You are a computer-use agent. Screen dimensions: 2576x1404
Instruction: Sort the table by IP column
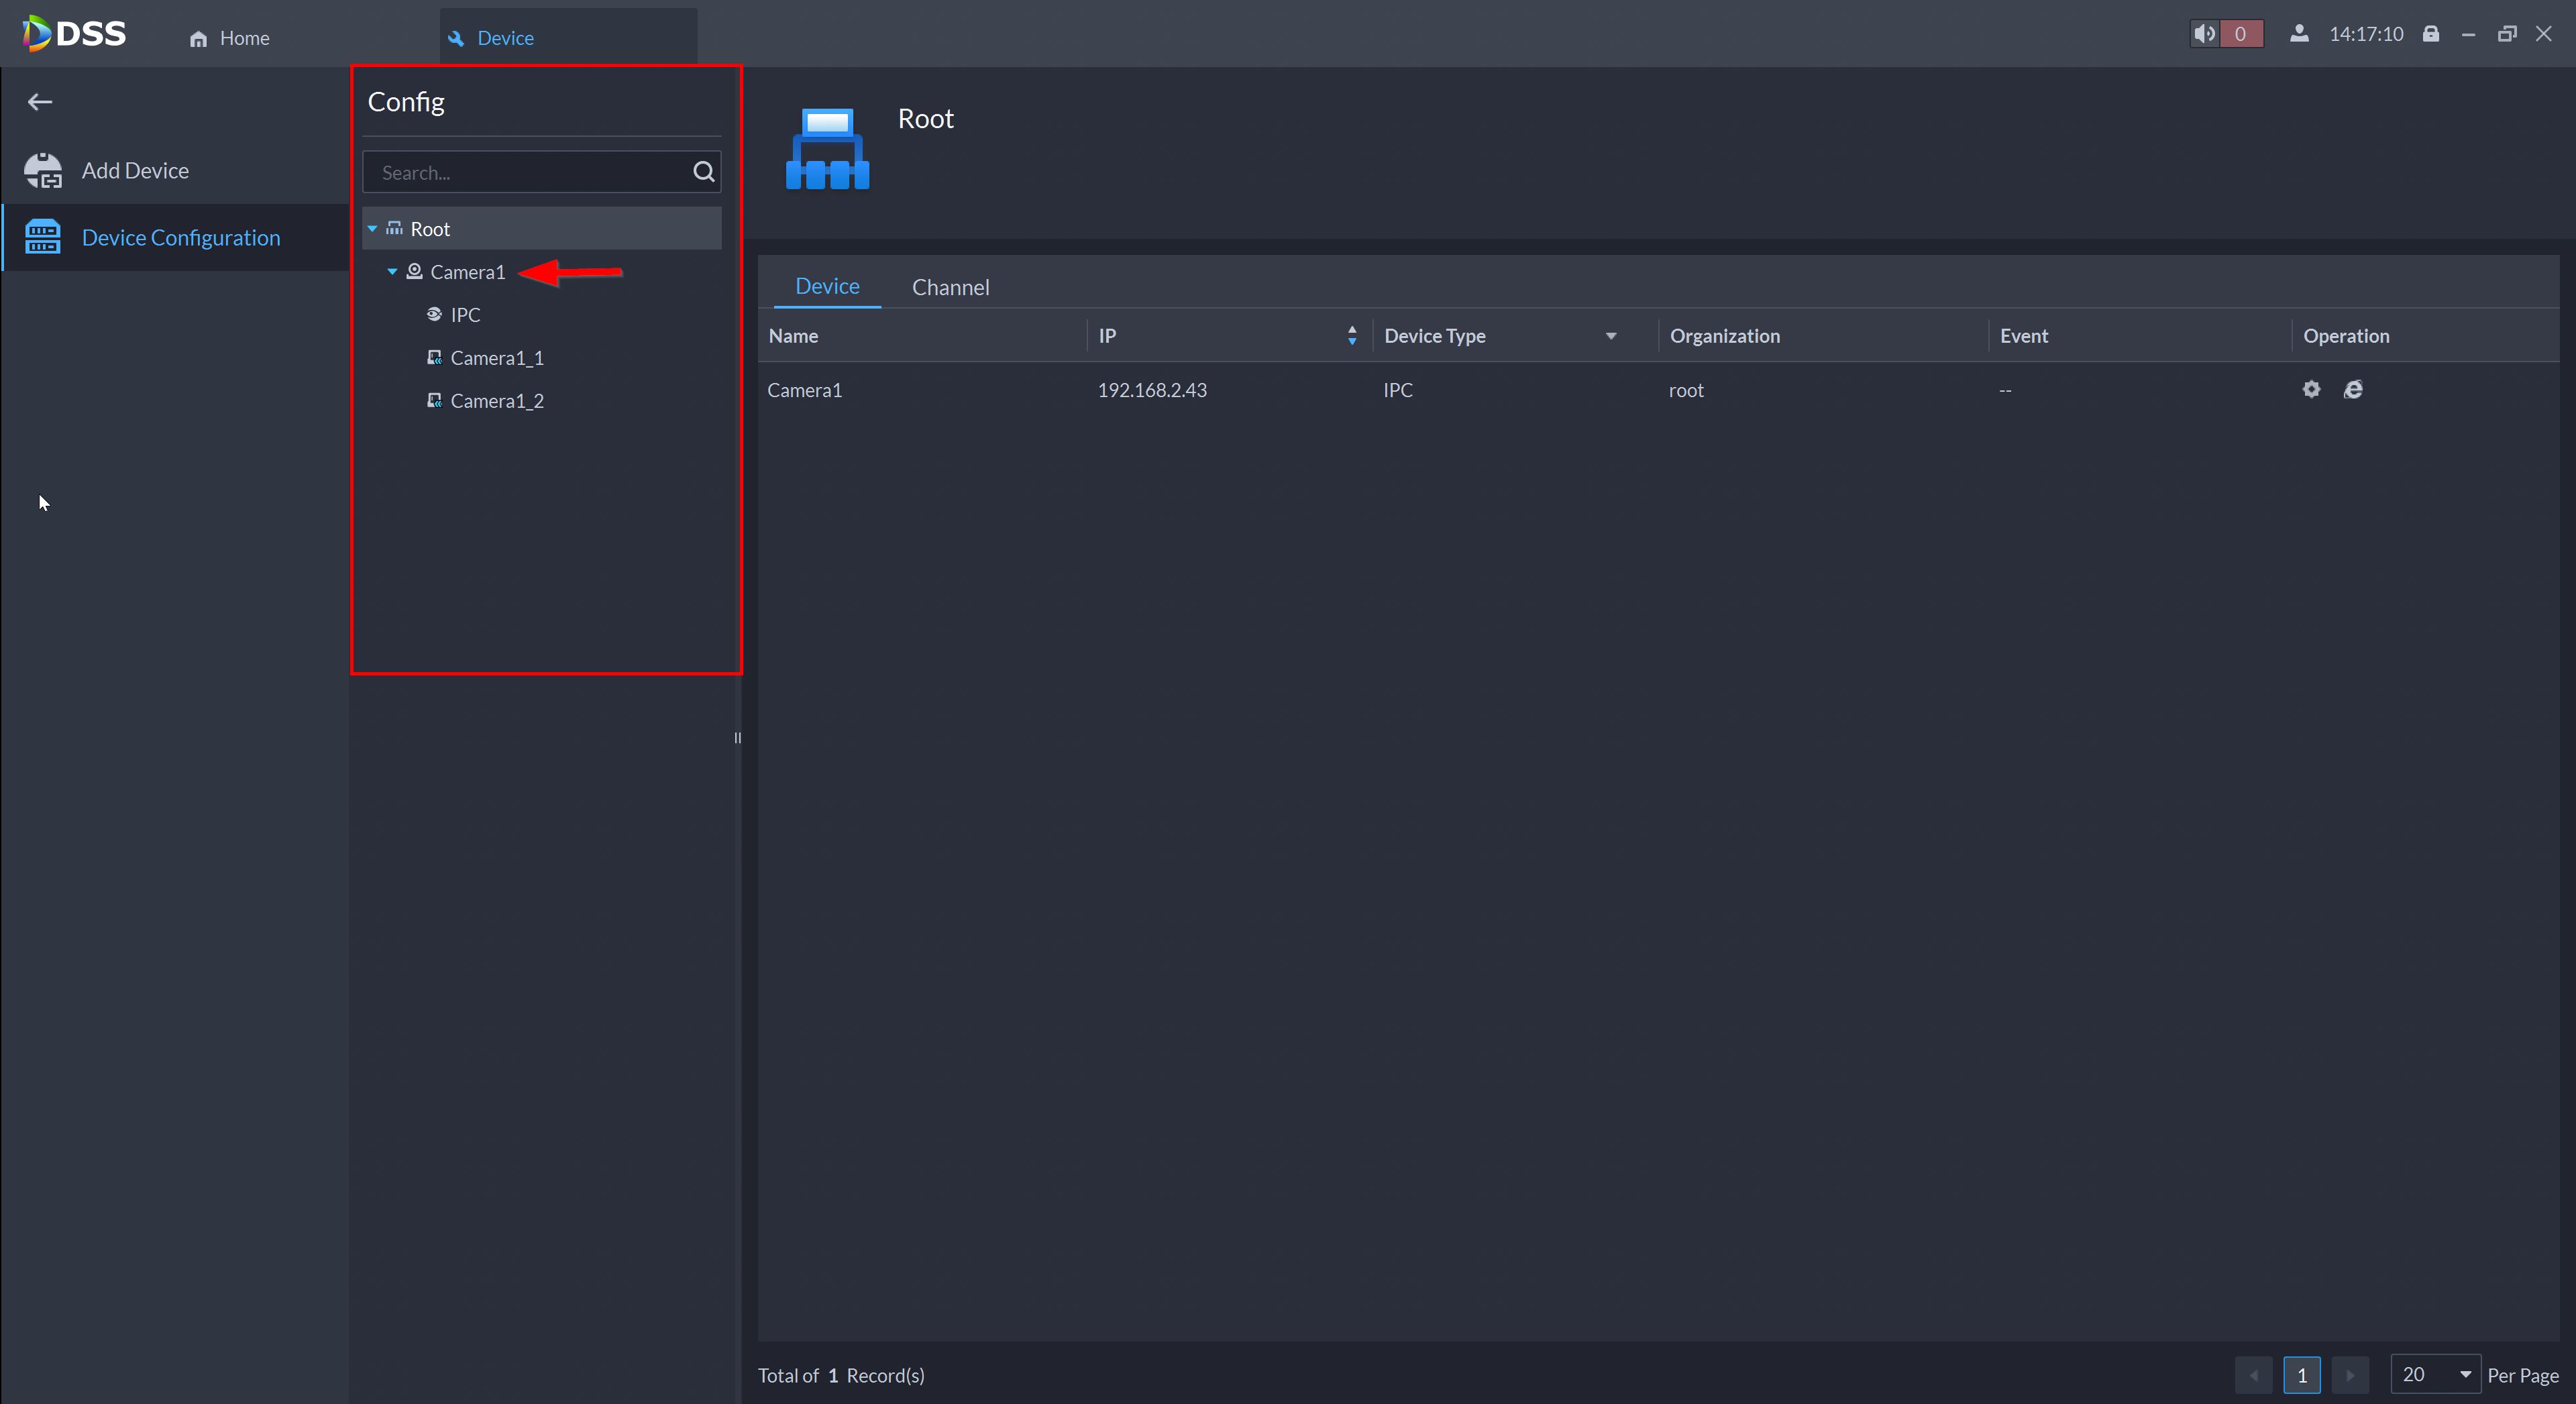pyautogui.click(x=1352, y=336)
